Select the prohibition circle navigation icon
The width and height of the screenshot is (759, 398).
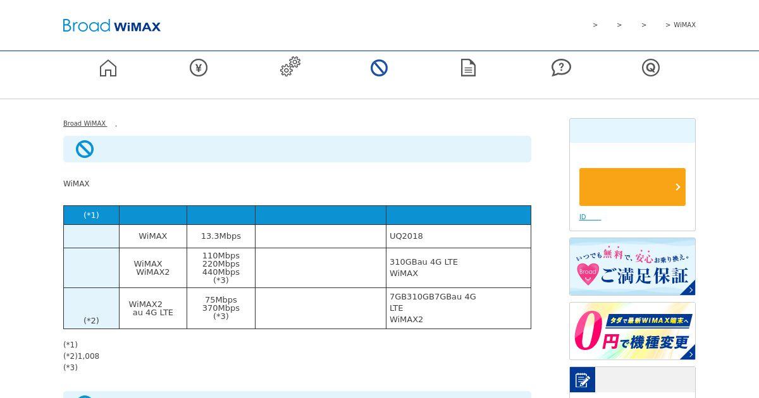[x=379, y=68]
